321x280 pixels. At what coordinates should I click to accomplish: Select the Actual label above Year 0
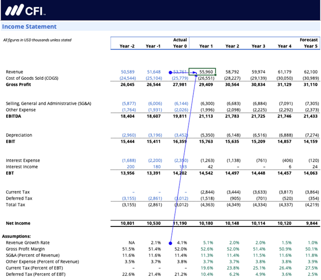click(180, 40)
